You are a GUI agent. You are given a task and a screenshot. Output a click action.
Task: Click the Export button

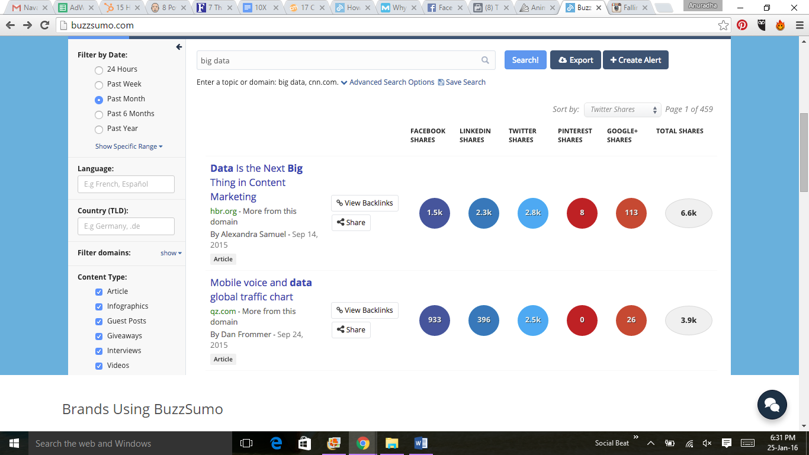pyautogui.click(x=576, y=60)
